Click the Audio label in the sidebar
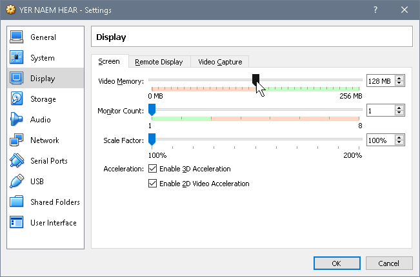 point(40,120)
